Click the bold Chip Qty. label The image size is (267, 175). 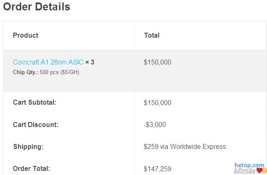[26, 72]
